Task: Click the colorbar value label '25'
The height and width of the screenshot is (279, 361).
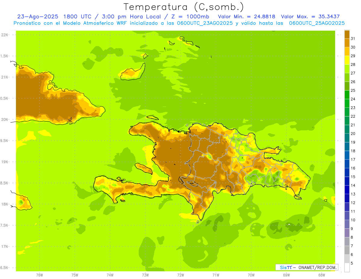Action: coord(353,90)
